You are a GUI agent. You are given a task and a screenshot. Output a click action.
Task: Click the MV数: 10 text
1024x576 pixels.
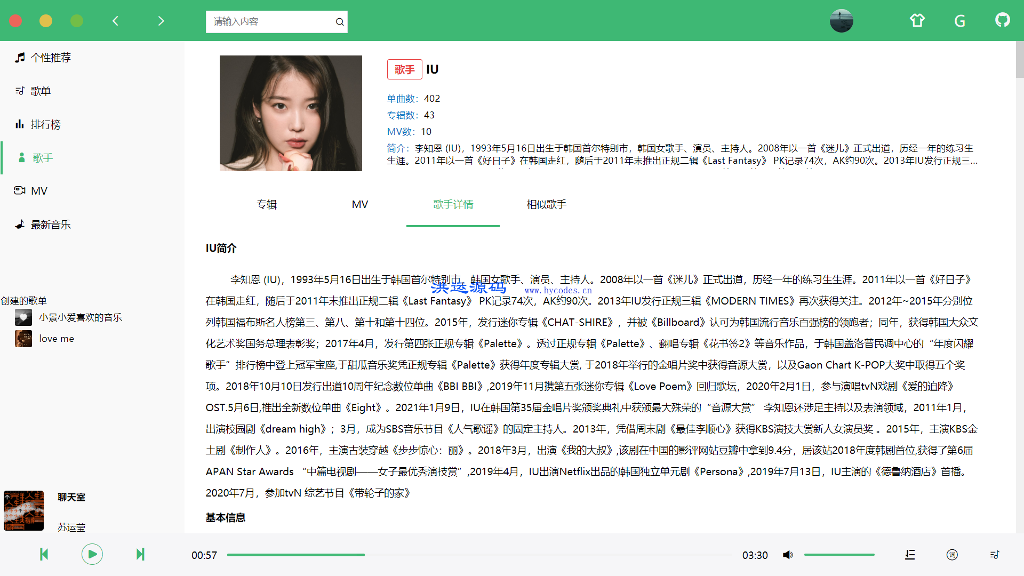pyautogui.click(x=409, y=132)
